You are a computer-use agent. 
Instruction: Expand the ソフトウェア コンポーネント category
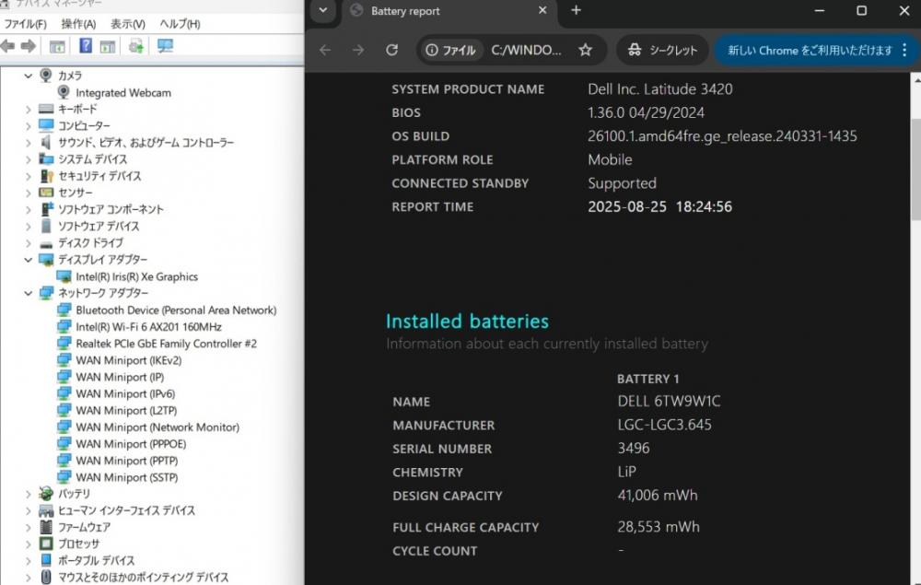pos(28,210)
